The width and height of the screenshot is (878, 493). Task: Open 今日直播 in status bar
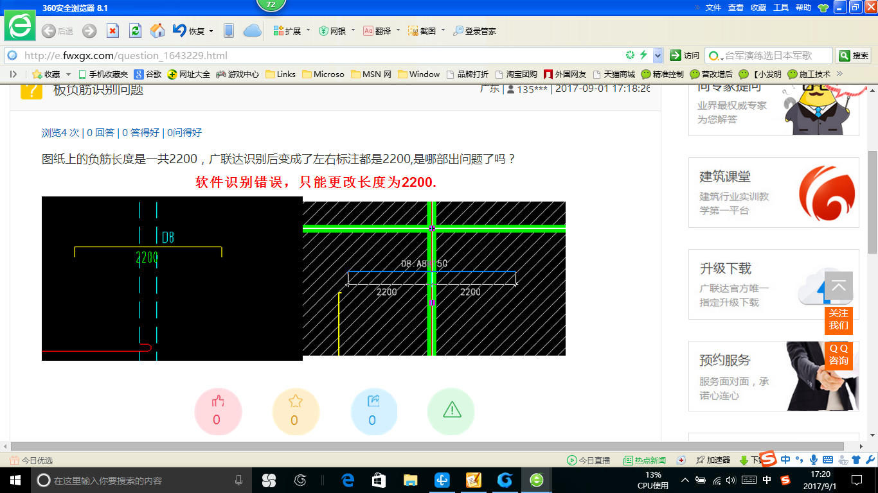(588, 460)
